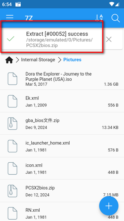Open the hamburger navigation menu
Image resolution: width=124 pixels, height=221 pixels.
coord(10,18)
